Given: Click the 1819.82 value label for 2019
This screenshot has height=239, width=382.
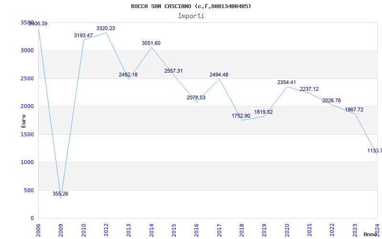Looking at the screenshot, I should click(x=264, y=112).
